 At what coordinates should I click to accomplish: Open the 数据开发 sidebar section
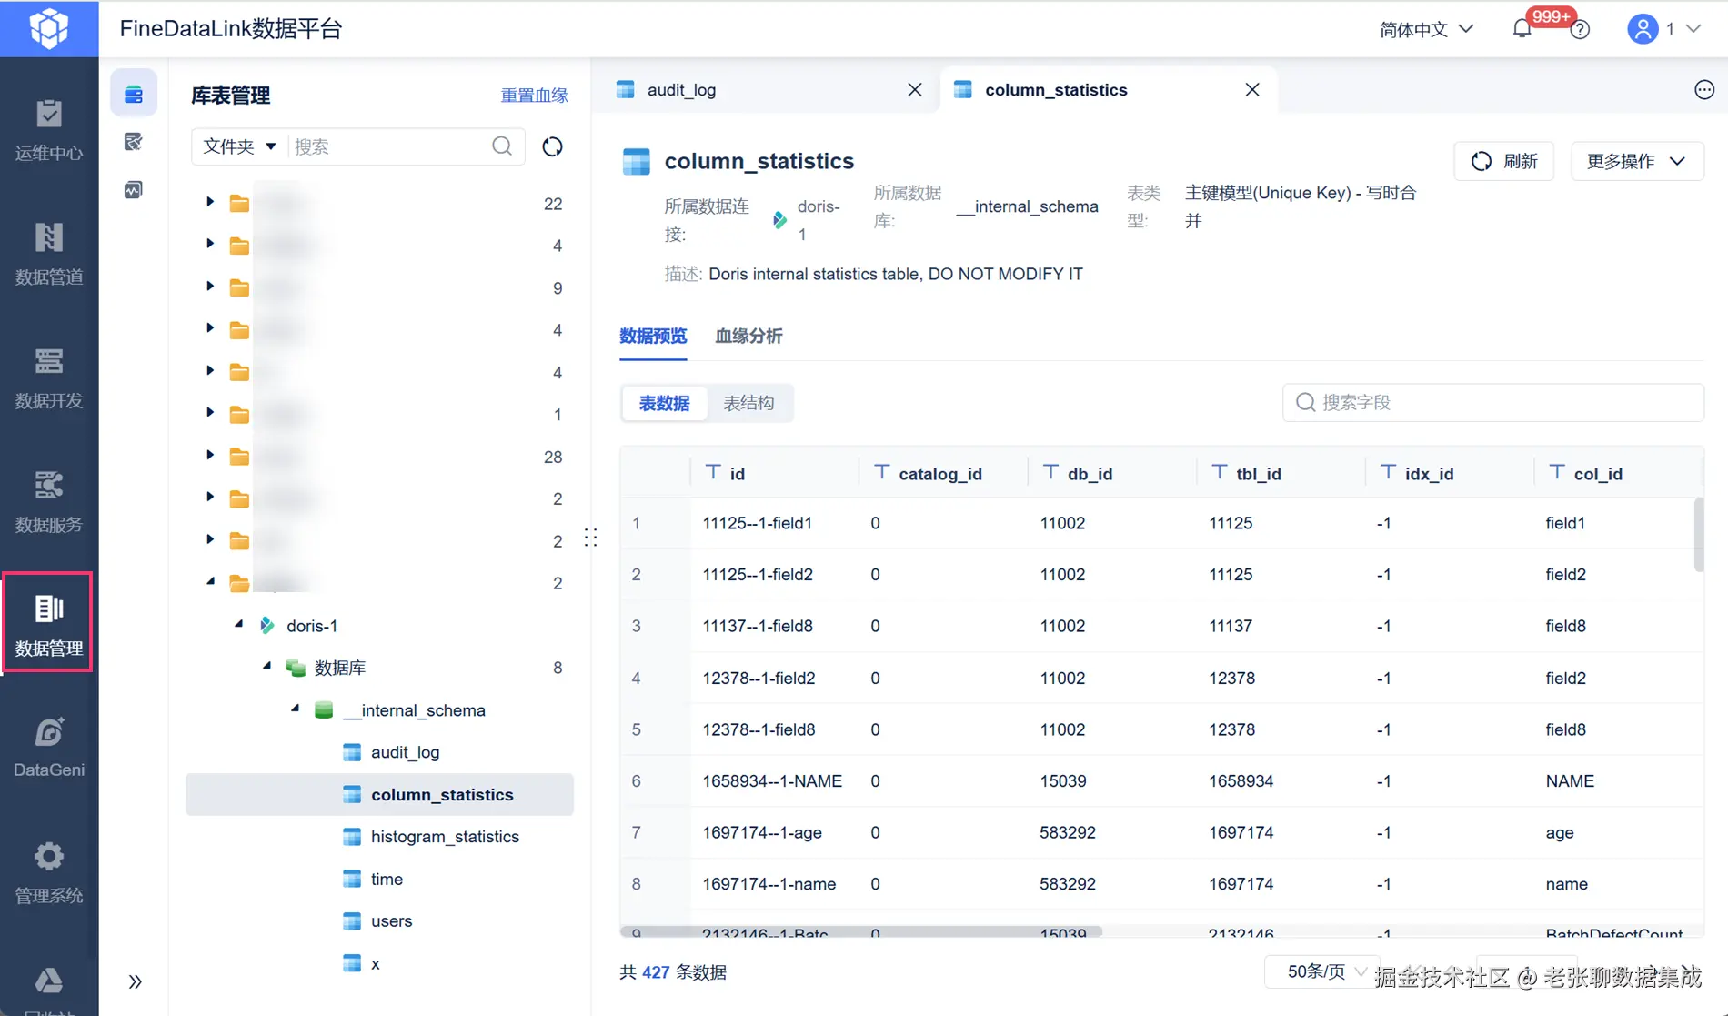click(49, 378)
